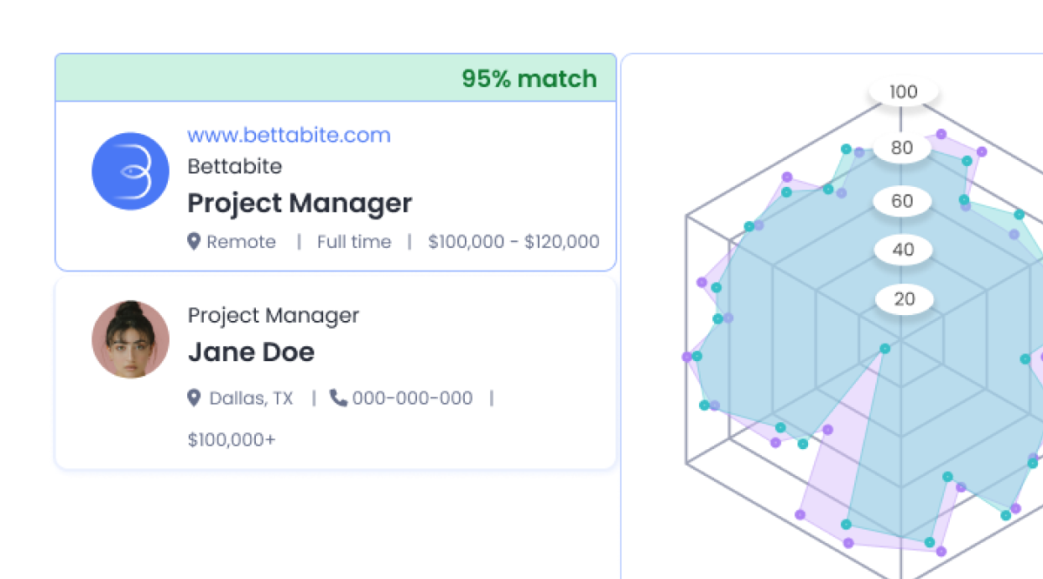Click the phone icon beside 000-000-000
This screenshot has height=579, width=1043.
click(x=339, y=397)
